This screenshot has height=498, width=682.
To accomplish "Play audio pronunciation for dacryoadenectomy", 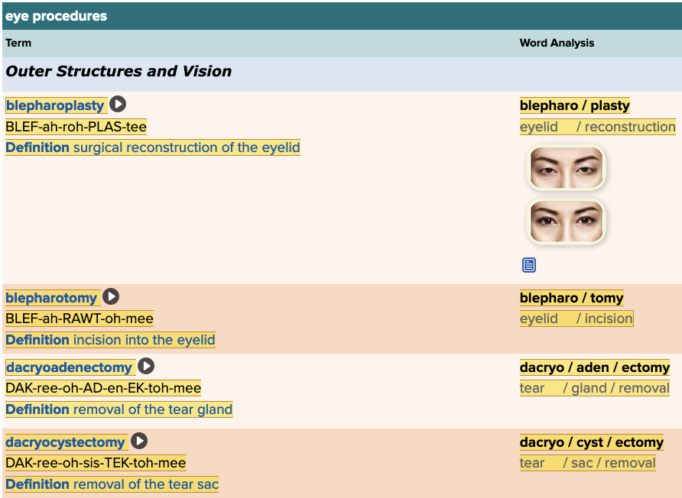I will (146, 367).
